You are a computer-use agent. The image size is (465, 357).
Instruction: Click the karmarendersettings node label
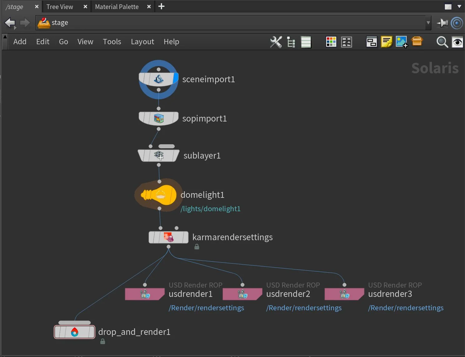[x=232, y=237]
